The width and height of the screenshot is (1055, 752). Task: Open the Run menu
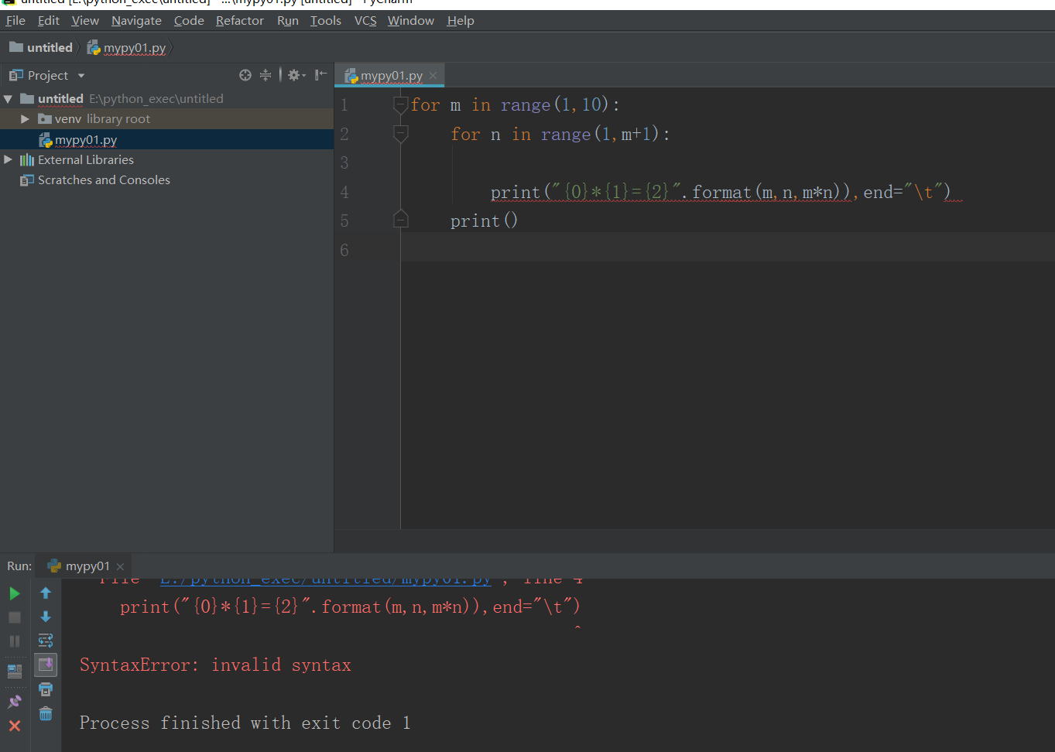288,20
